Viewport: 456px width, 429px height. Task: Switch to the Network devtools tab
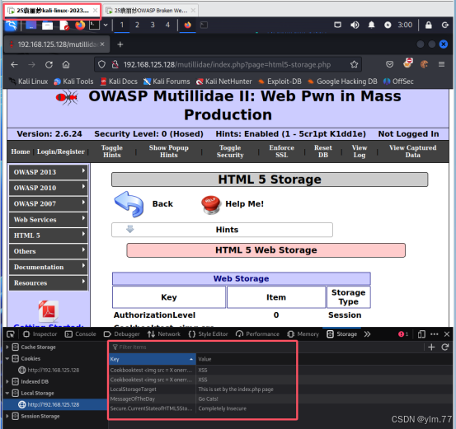(x=164, y=334)
